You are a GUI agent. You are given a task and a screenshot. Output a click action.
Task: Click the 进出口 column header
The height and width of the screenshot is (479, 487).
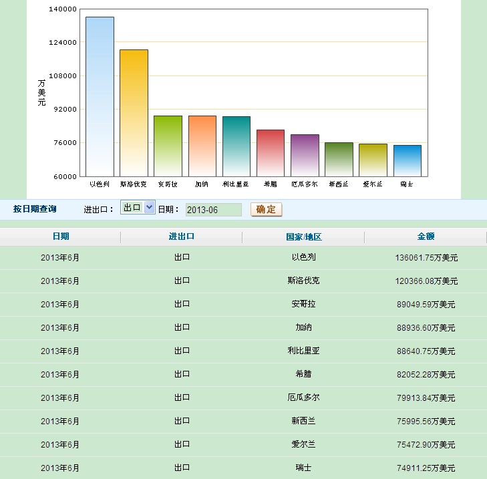click(x=182, y=236)
